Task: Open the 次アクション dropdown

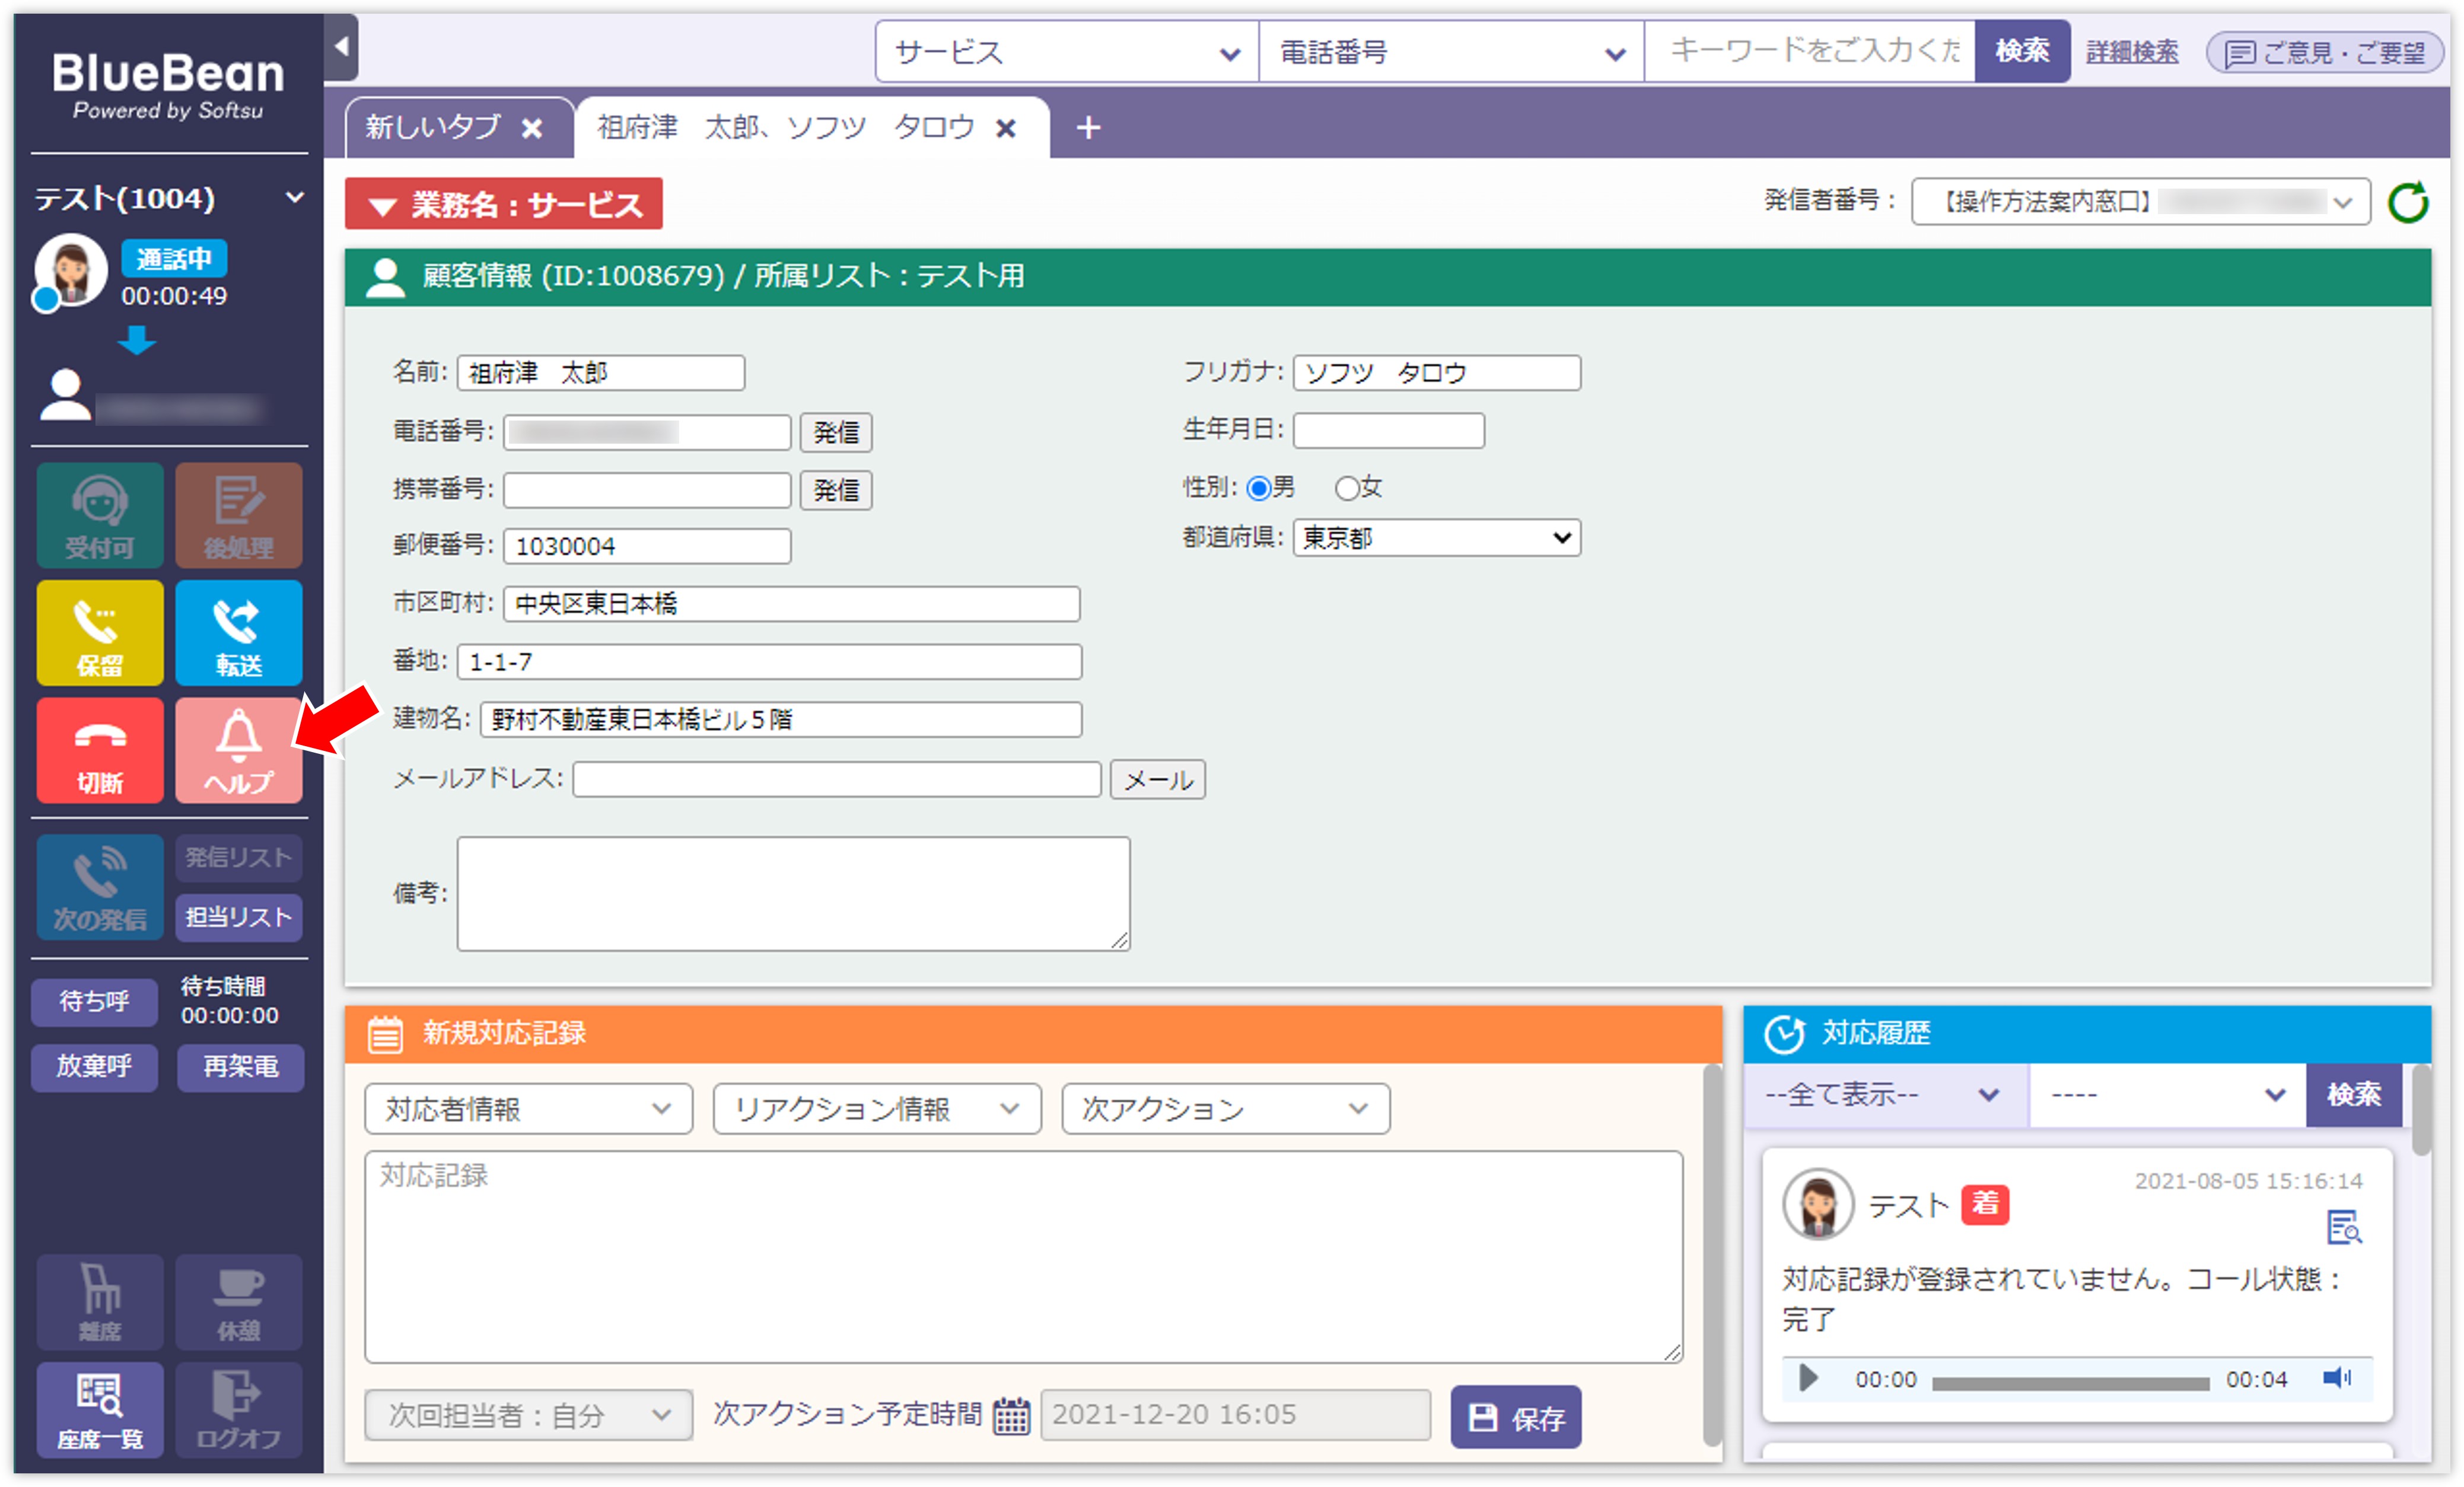Action: 1224,1108
